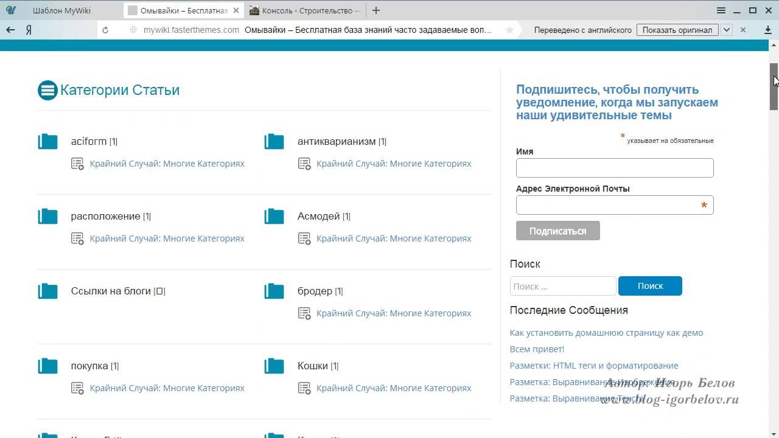Switch to the Шаблон MyWiki tab

coord(61,10)
